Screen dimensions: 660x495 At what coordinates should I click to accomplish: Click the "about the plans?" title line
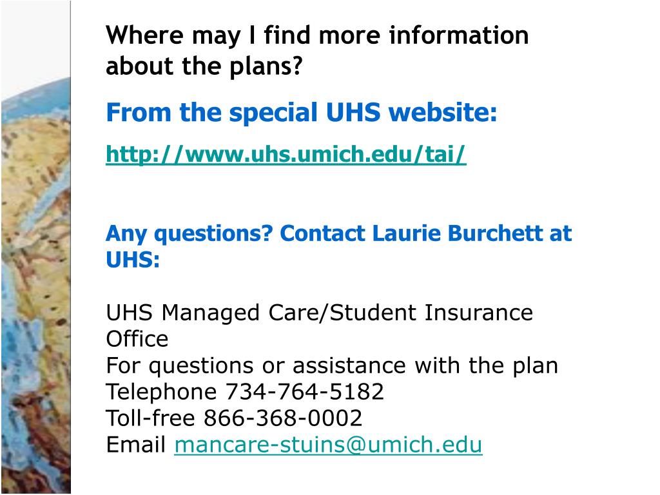click(204, 66)
